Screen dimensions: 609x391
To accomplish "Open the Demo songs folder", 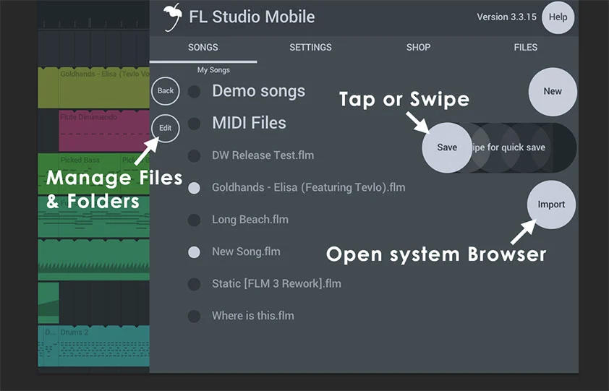I will coord(259,91).
